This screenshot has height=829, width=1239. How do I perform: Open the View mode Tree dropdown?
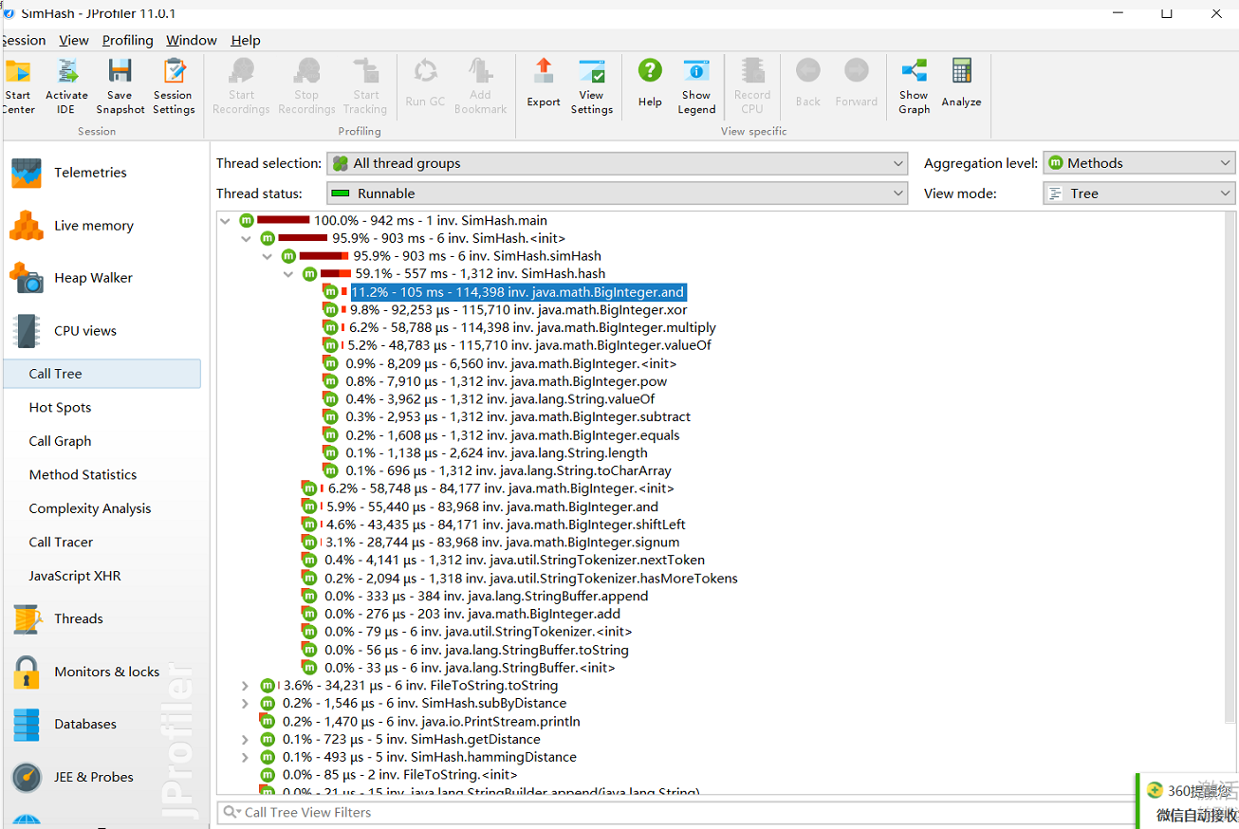1139,193
